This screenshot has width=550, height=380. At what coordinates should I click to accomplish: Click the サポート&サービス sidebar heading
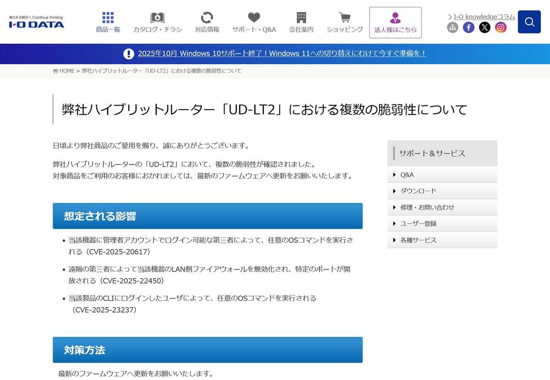442,153
